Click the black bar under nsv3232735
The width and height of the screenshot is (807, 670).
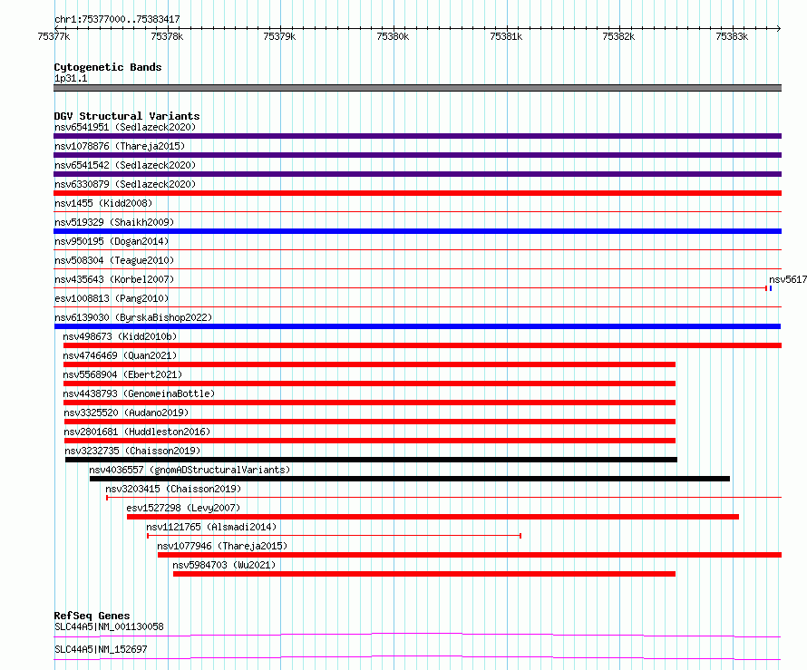coord(371,460)
